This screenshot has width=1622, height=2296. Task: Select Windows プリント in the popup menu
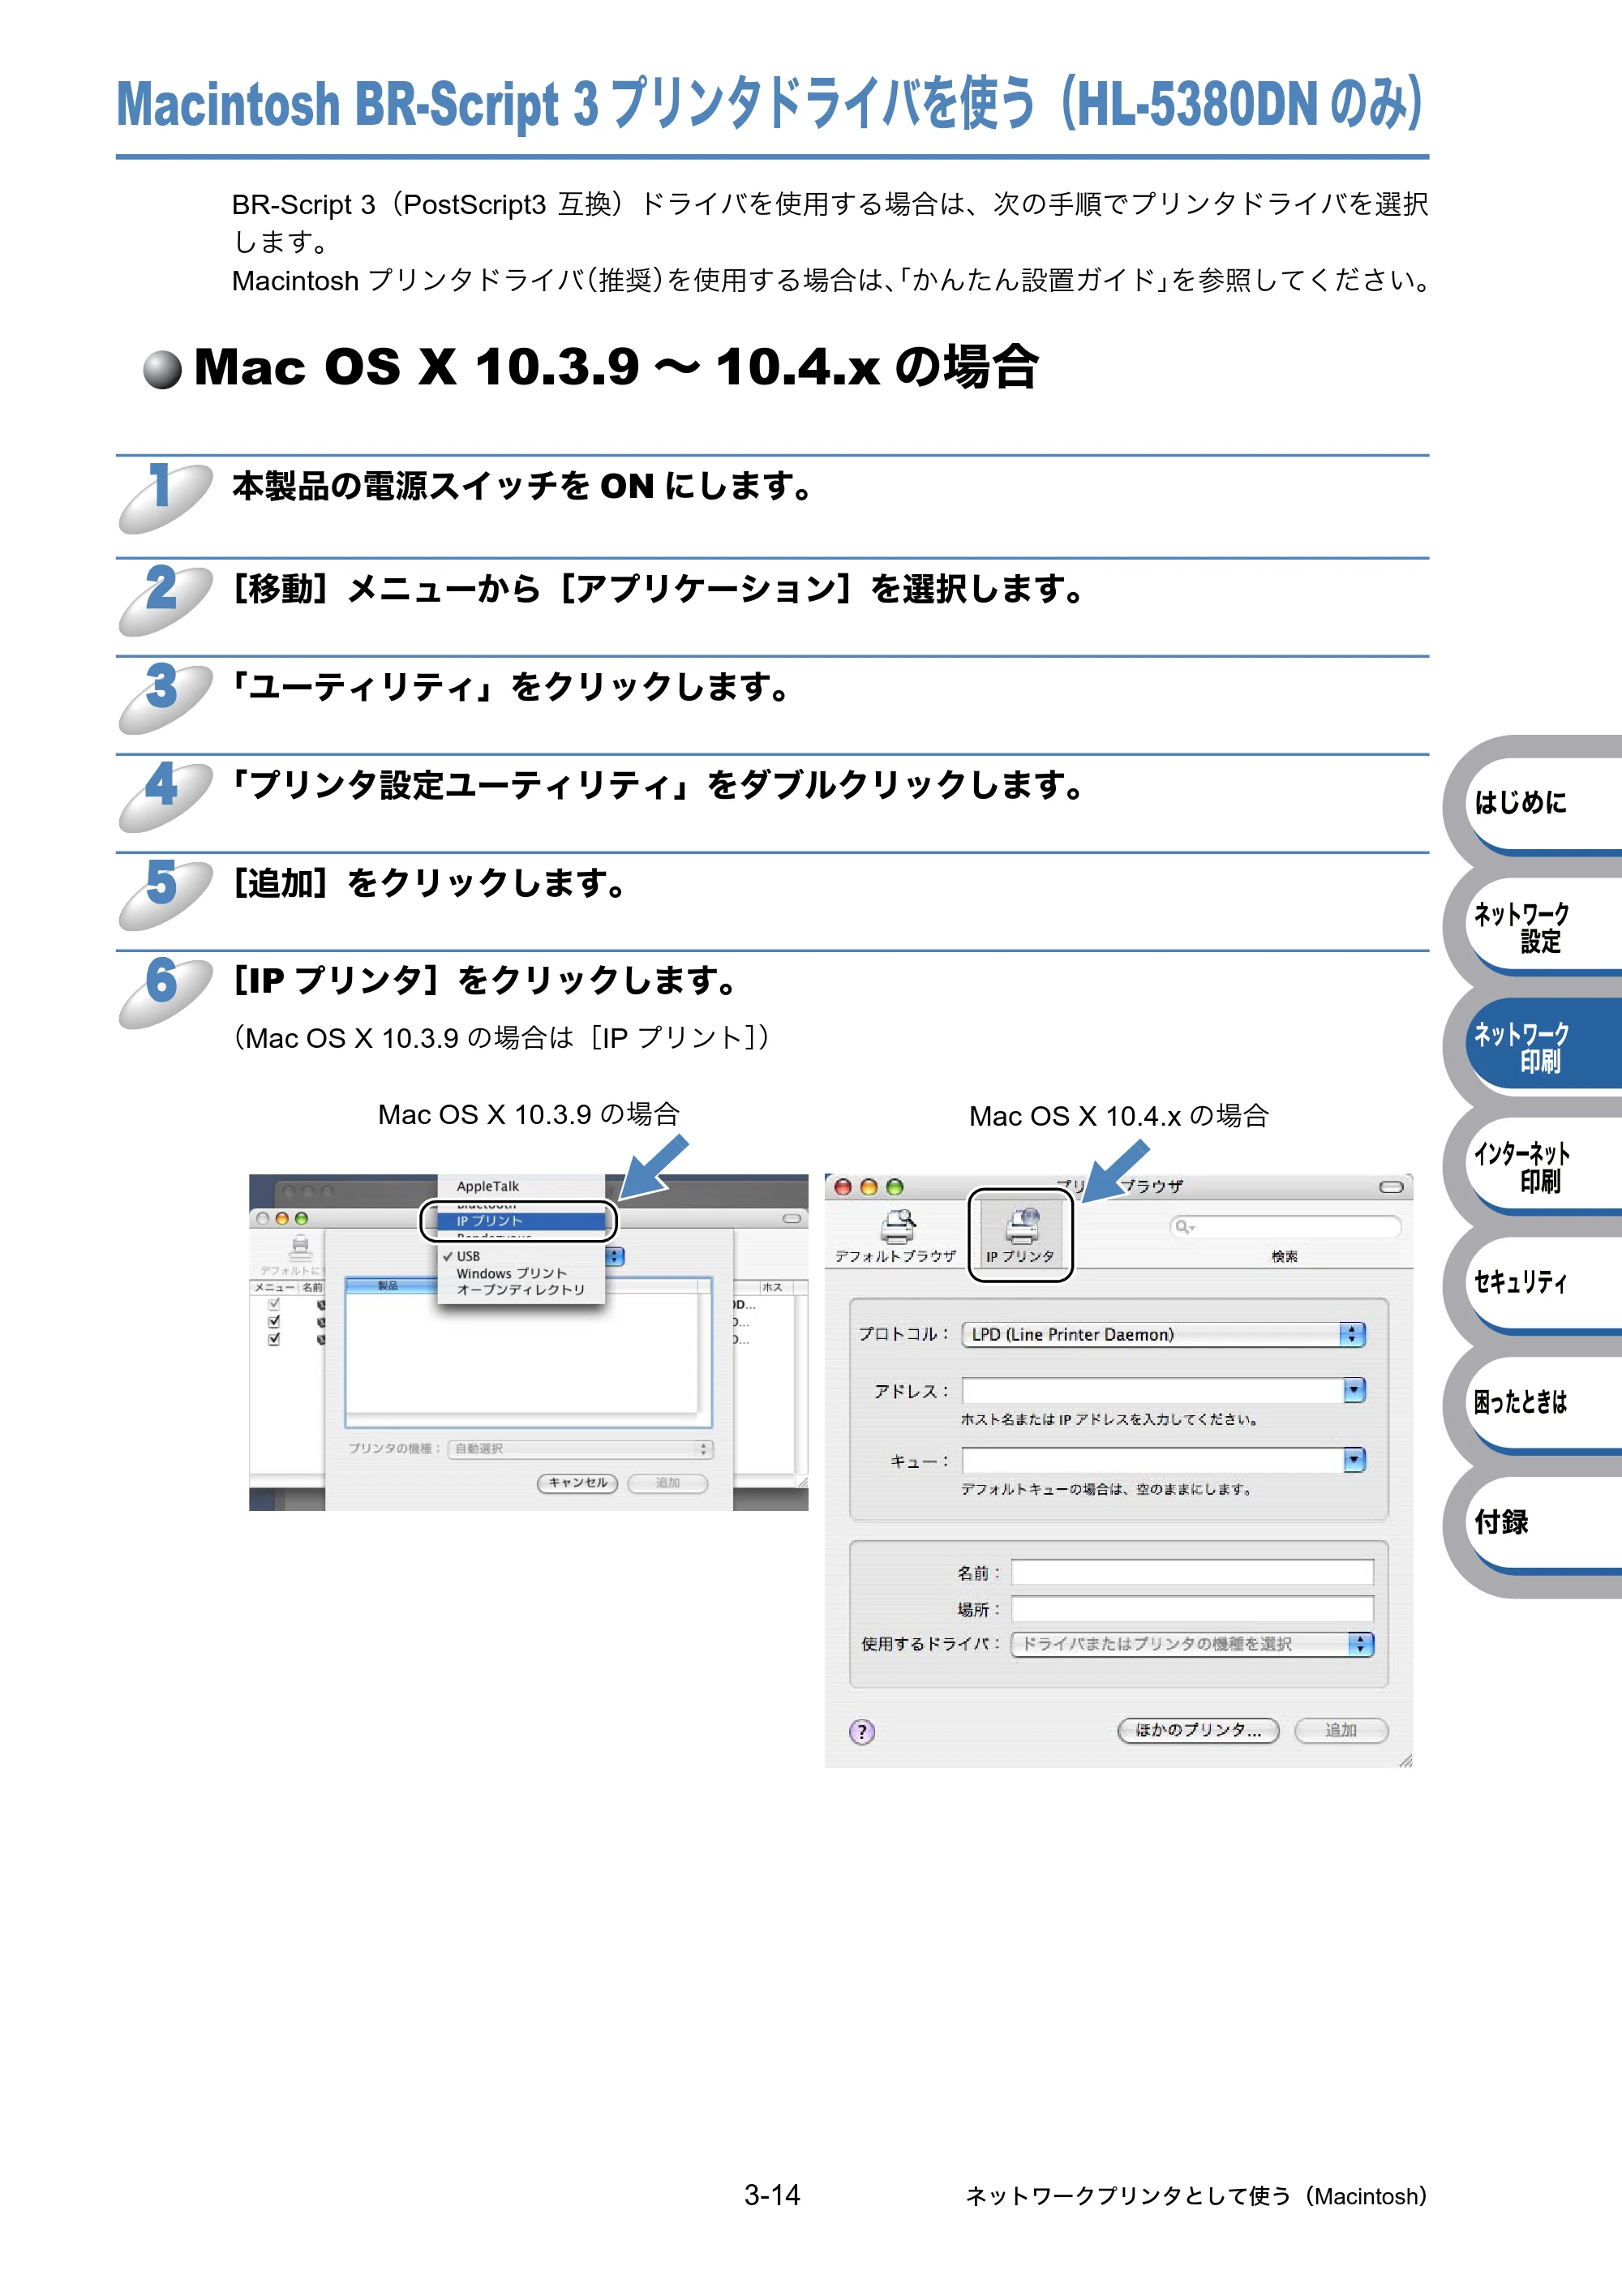tap(521, 1273)
